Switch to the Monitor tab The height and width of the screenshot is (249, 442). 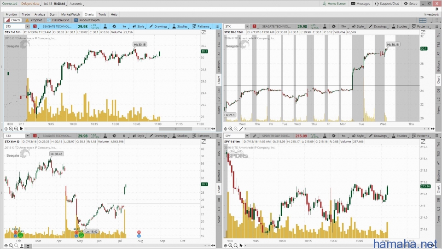pos(11,14)
